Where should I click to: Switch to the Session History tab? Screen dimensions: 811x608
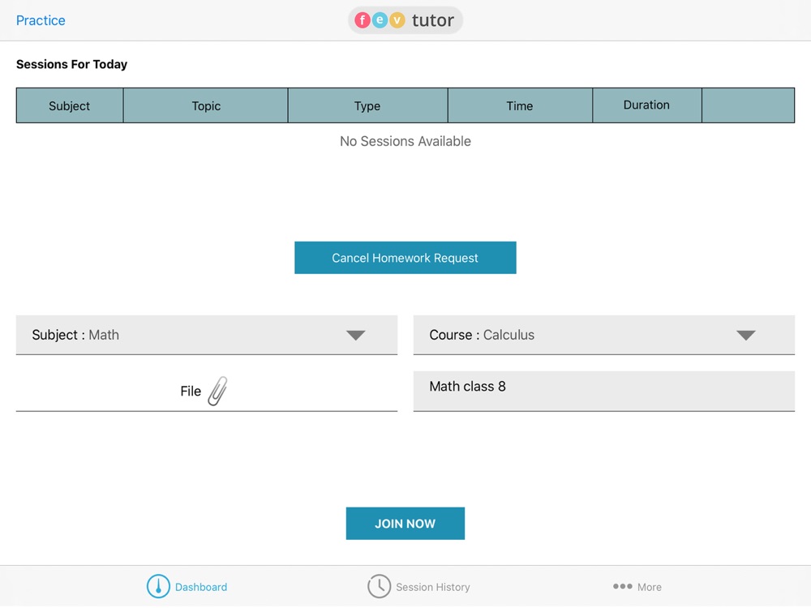[x=419, y=586]
